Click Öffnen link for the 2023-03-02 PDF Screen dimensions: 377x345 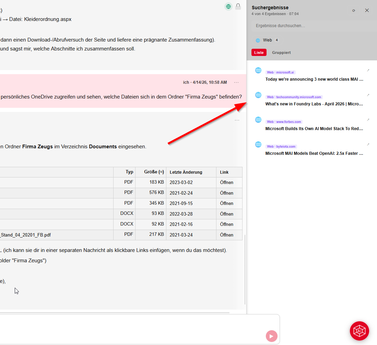coord(226,182)
